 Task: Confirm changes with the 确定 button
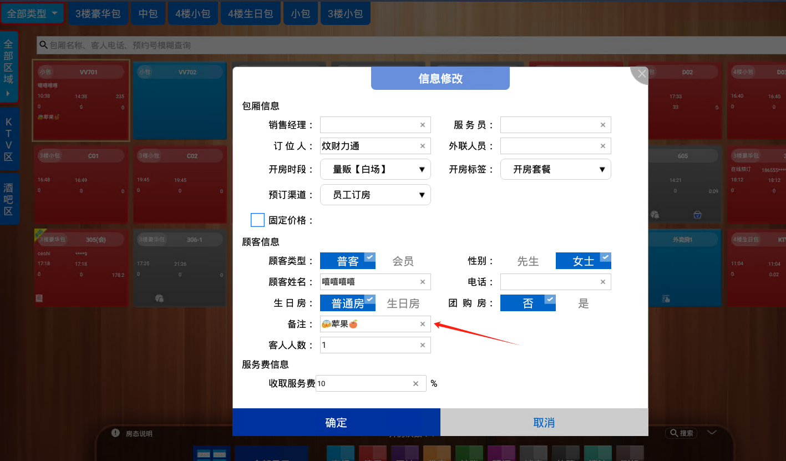click(336, 422)
